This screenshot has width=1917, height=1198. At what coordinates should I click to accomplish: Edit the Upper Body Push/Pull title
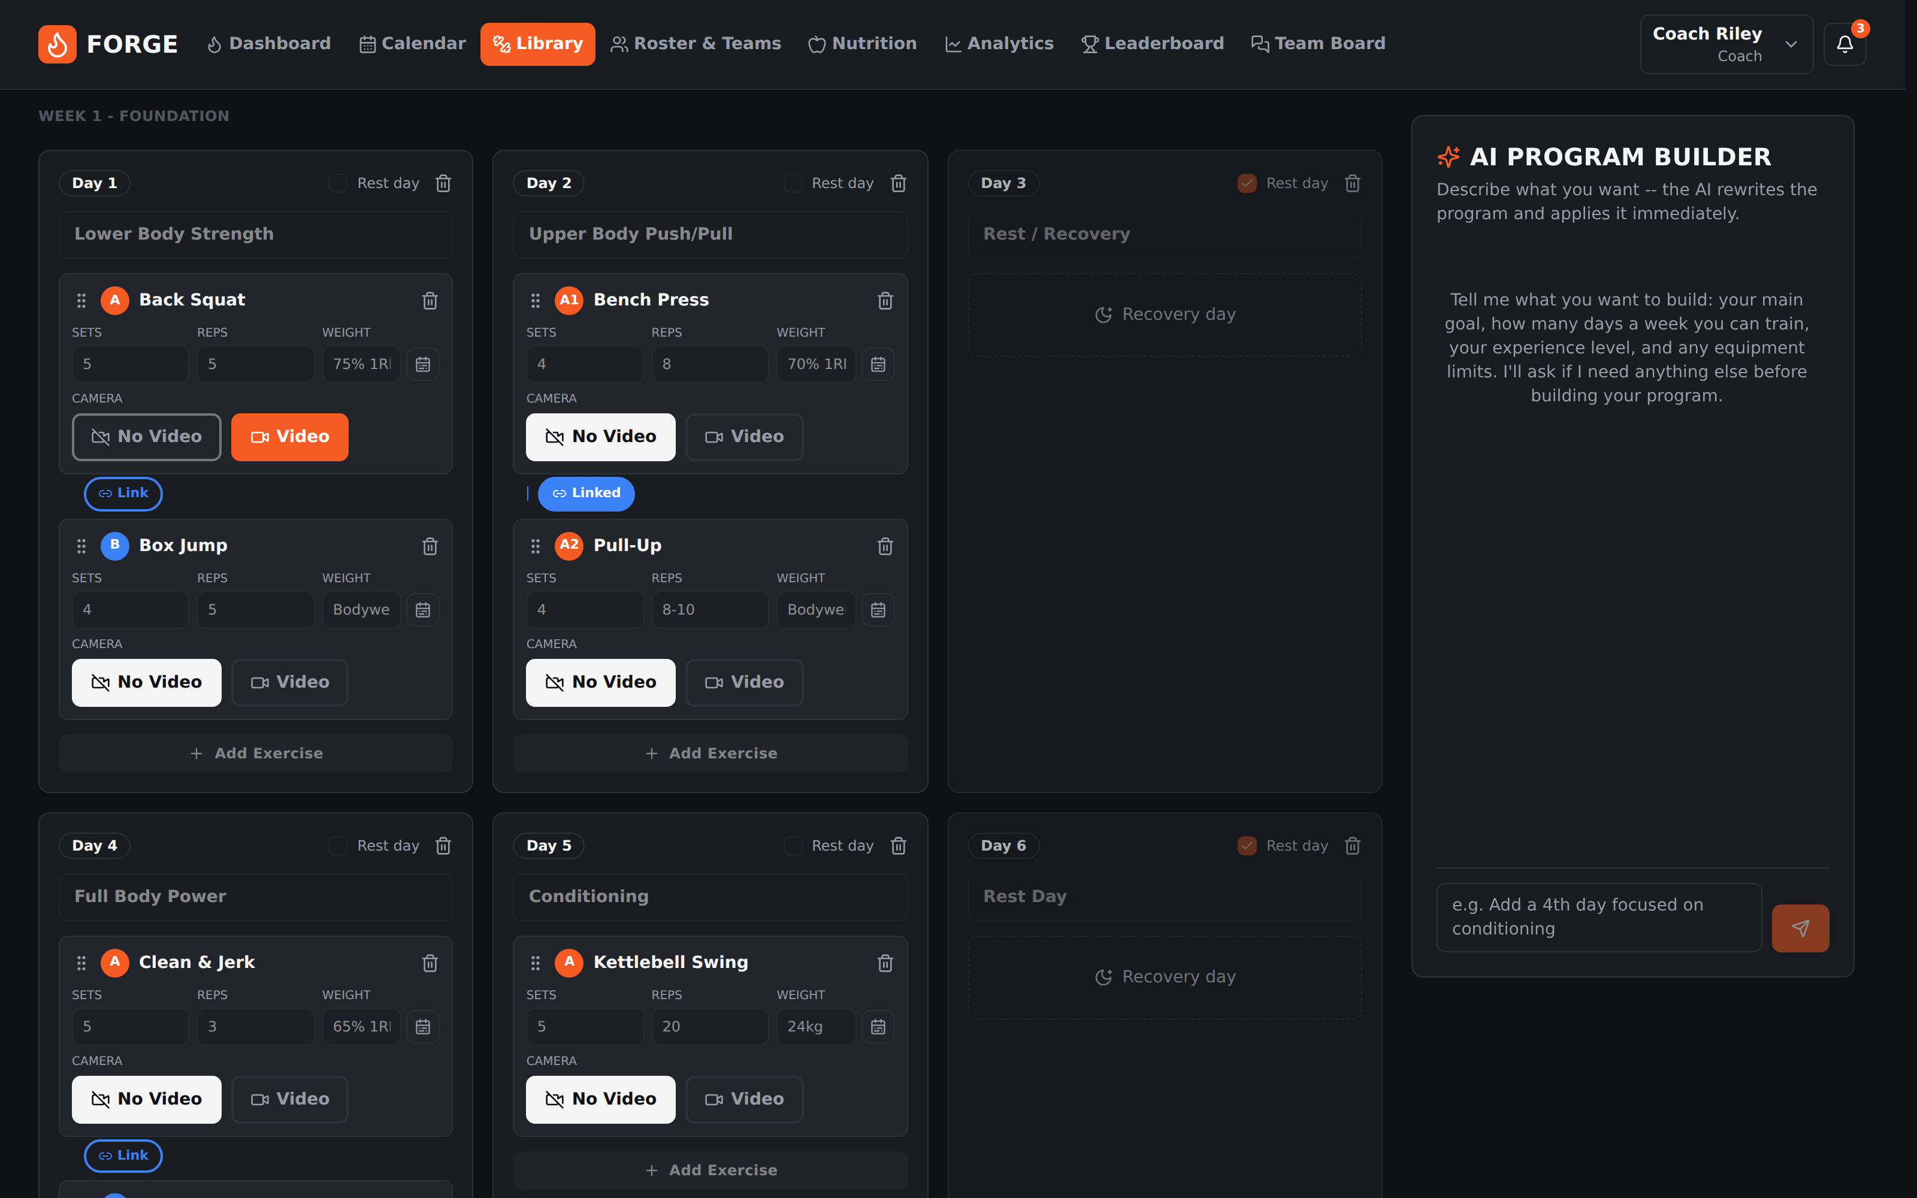[x=710, y=235]
